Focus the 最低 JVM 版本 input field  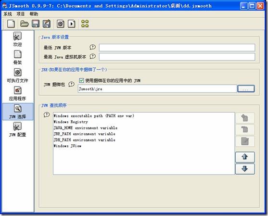point(177,48)
